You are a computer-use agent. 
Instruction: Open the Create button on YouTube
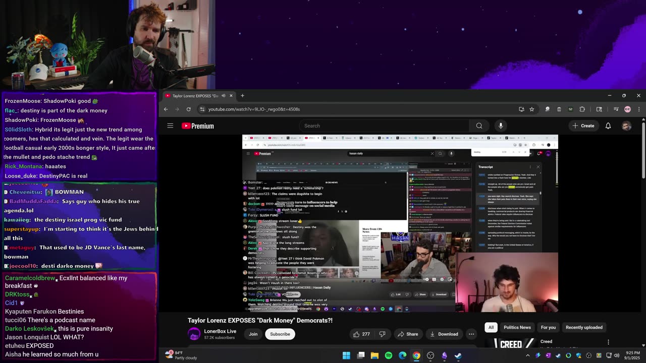583,126
